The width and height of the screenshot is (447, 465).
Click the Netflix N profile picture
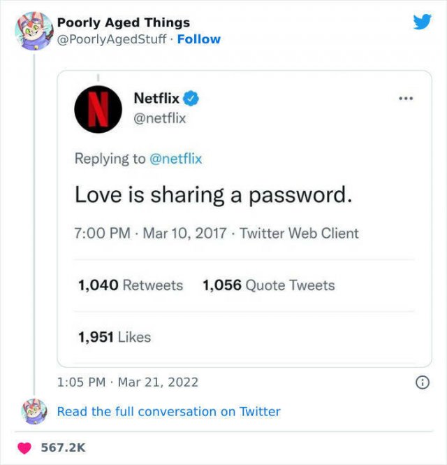pyautogui.click(x=98, y=109)
